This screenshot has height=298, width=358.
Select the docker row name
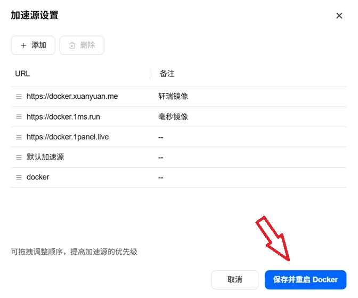click(38, 177)
